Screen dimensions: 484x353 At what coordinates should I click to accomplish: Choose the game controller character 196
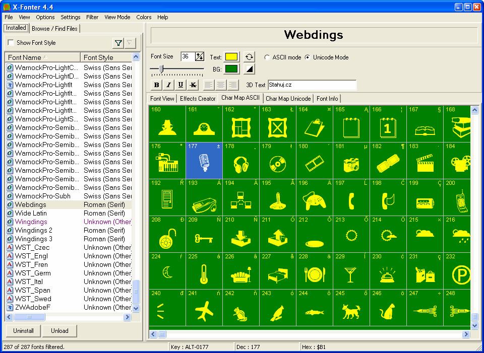[x=315, y=197]
